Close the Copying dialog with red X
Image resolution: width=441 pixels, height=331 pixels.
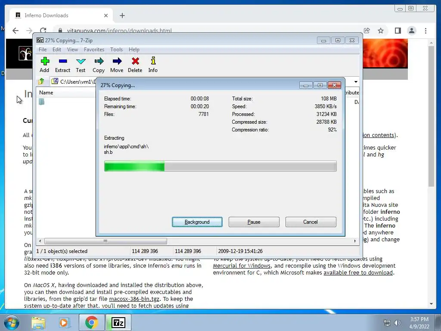point(334,85)
